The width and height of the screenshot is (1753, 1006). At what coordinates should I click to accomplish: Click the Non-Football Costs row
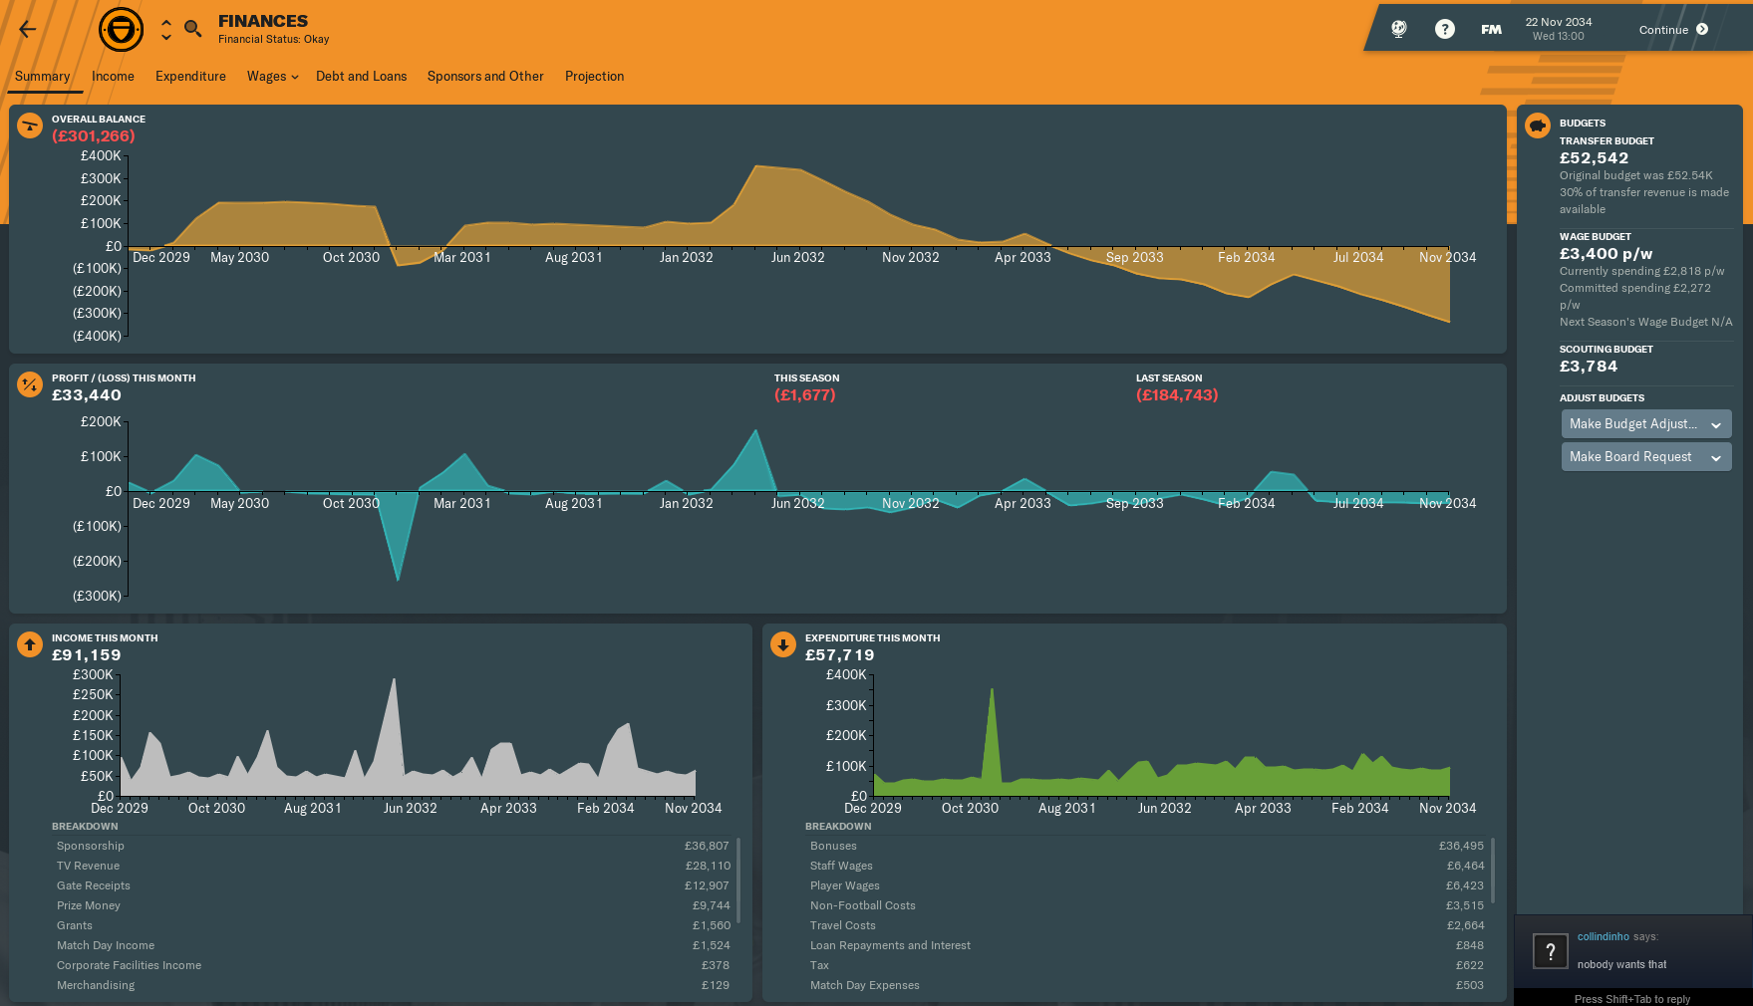coord(1146,905)
